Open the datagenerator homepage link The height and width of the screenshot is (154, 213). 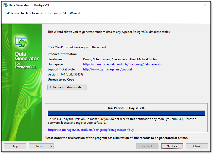[123, 64]
